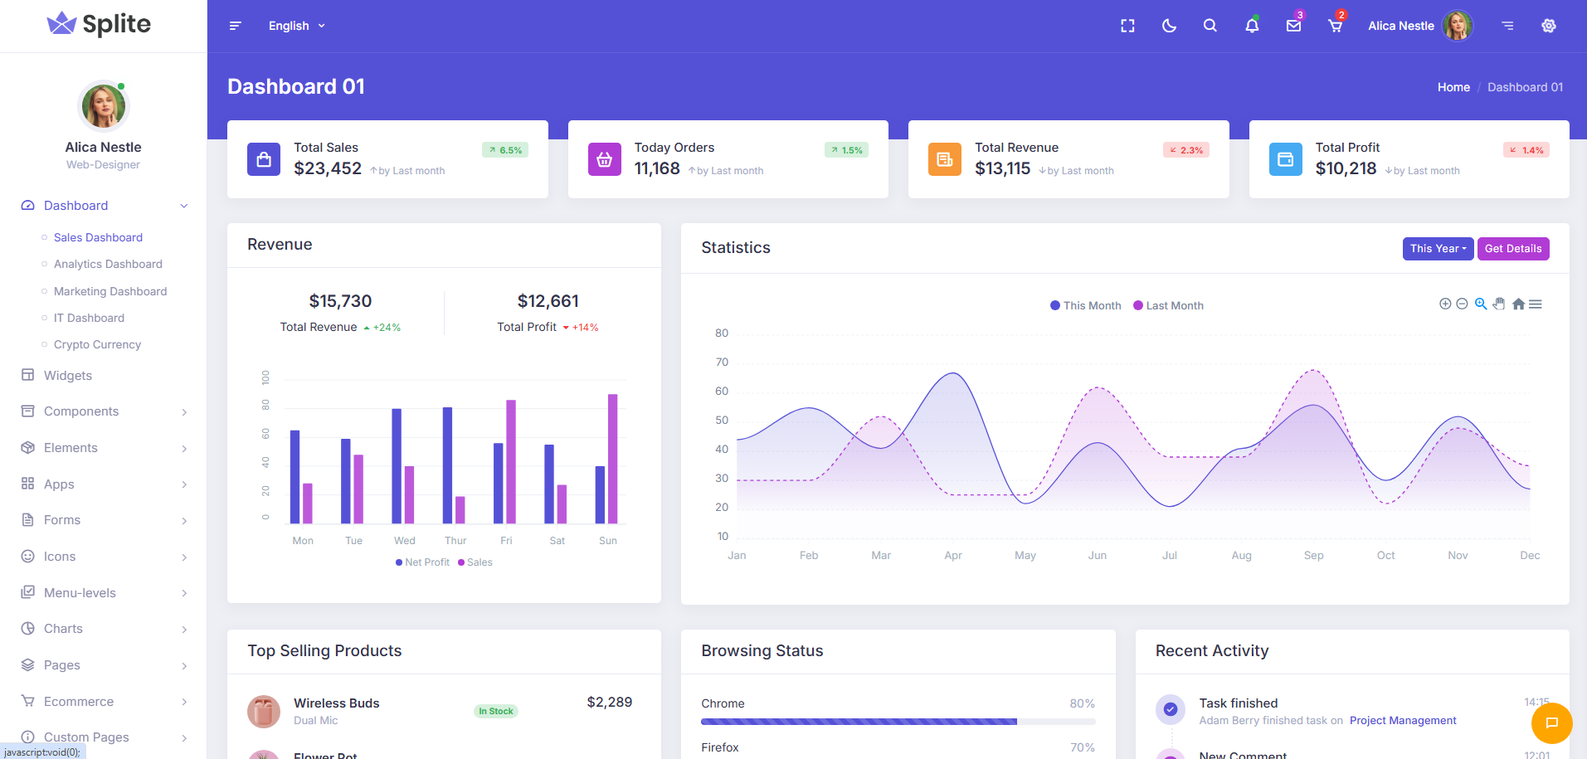Zoom out on Statistics chart
Image resolution: width=1587 pixels, height=759 pixels.
[x=1462, y=304]
